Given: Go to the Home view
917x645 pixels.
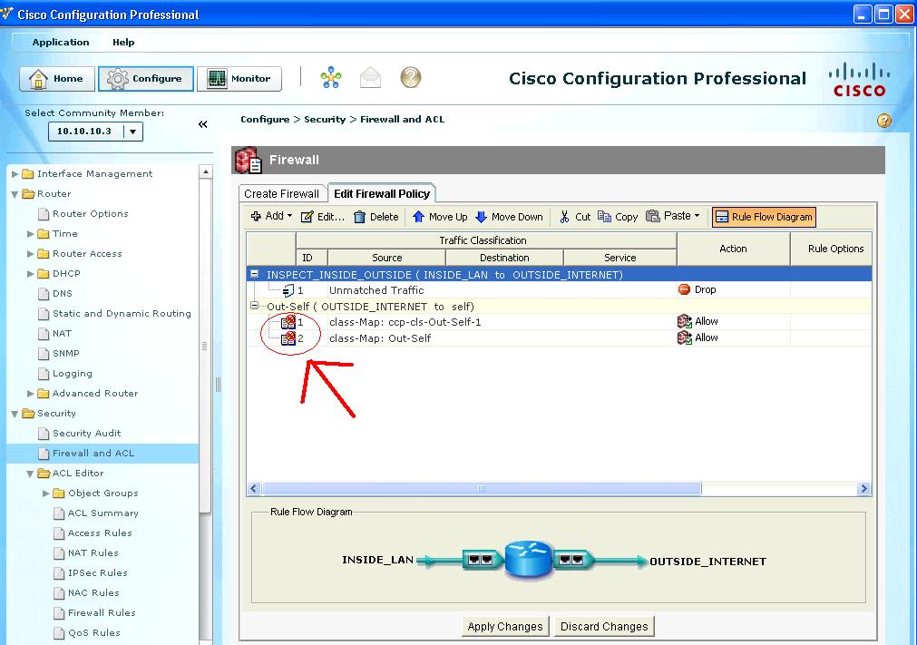Looking at the screenshot, I should click(x=57, y=79).
